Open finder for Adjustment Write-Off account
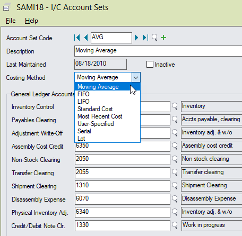The width and height of the screenshot is (242, 236). [175, 133]
